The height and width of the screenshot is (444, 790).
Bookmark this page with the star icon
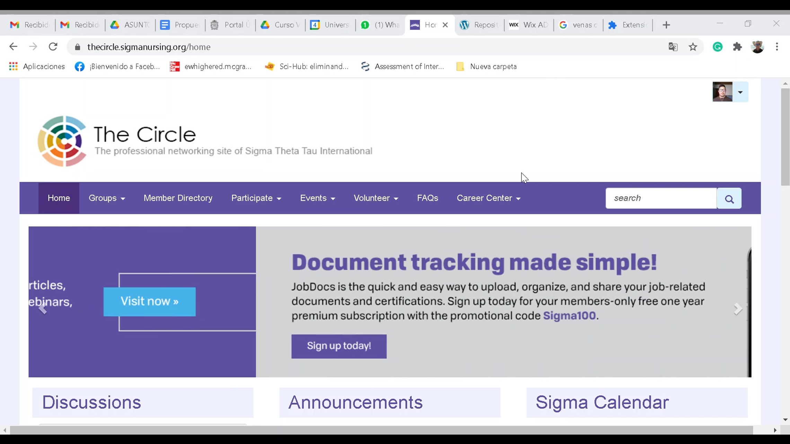(x=693, y=47)
